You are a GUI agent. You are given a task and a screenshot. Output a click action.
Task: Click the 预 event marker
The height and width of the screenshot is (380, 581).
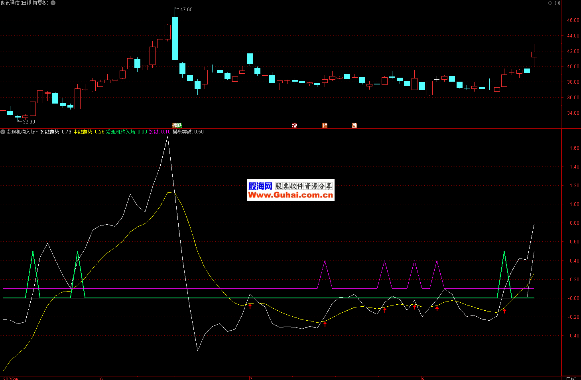pos(325,125)
